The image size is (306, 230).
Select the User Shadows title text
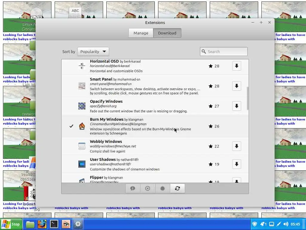point(103,159)
